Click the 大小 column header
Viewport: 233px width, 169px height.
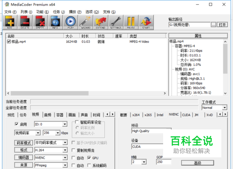pyautogui.click(x=72, y=36)
